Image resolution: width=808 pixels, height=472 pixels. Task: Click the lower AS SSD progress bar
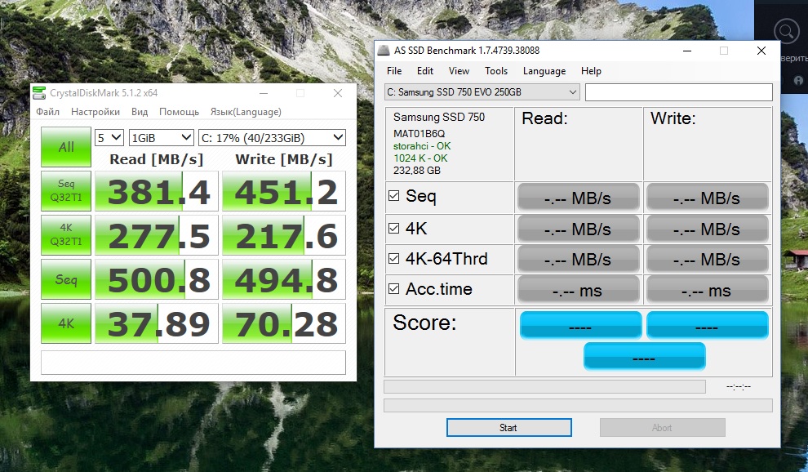(578, 405)
